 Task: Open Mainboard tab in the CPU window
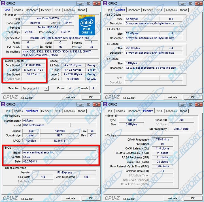coord(32,10)
